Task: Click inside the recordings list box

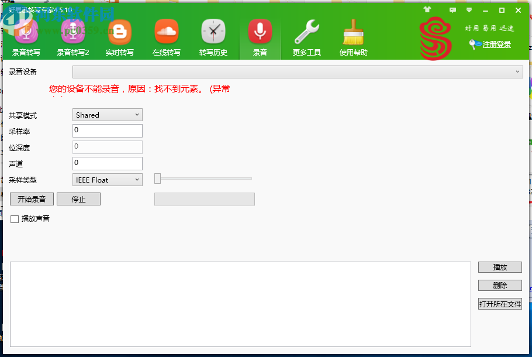Action: pos(240,304)
